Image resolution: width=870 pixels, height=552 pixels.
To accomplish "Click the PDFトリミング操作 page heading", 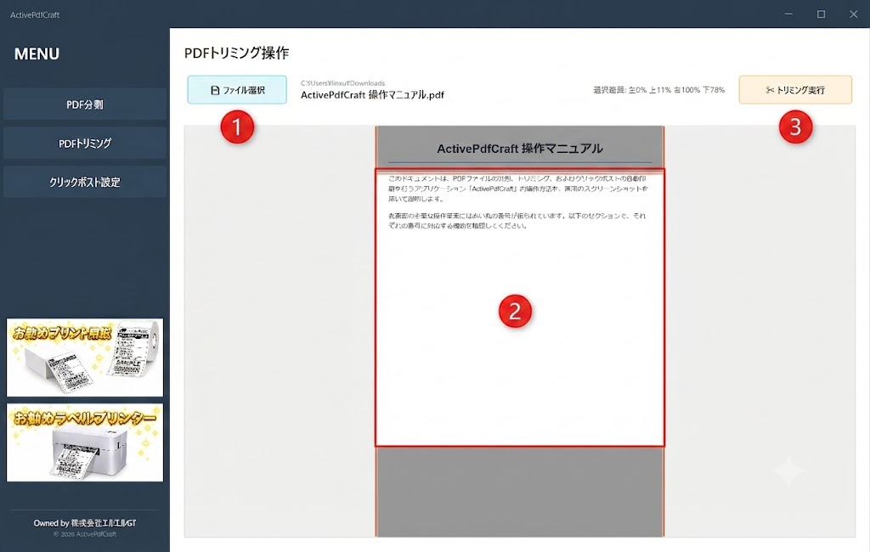I will pos(236,53).
